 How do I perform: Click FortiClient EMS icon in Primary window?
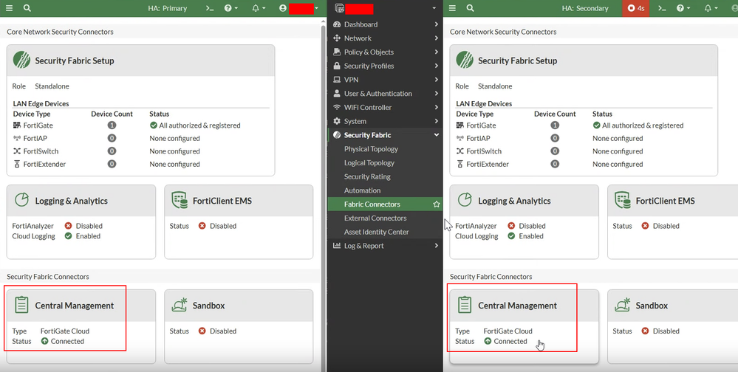(180, 200)
